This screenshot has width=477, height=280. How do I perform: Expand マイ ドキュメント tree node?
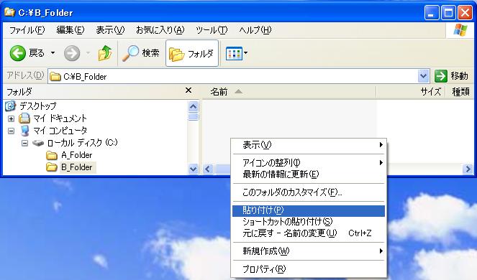tap(11, 118)
